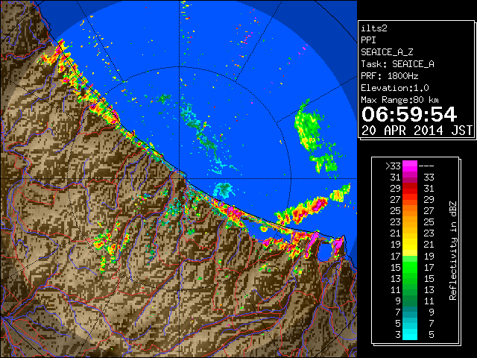Click the orange legend color beside '25'
The width and height of the screenshot is (477, 358).
tap(410, 210)
